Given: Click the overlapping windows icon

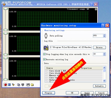Looking at the screenshot, I should click(19, 85).
